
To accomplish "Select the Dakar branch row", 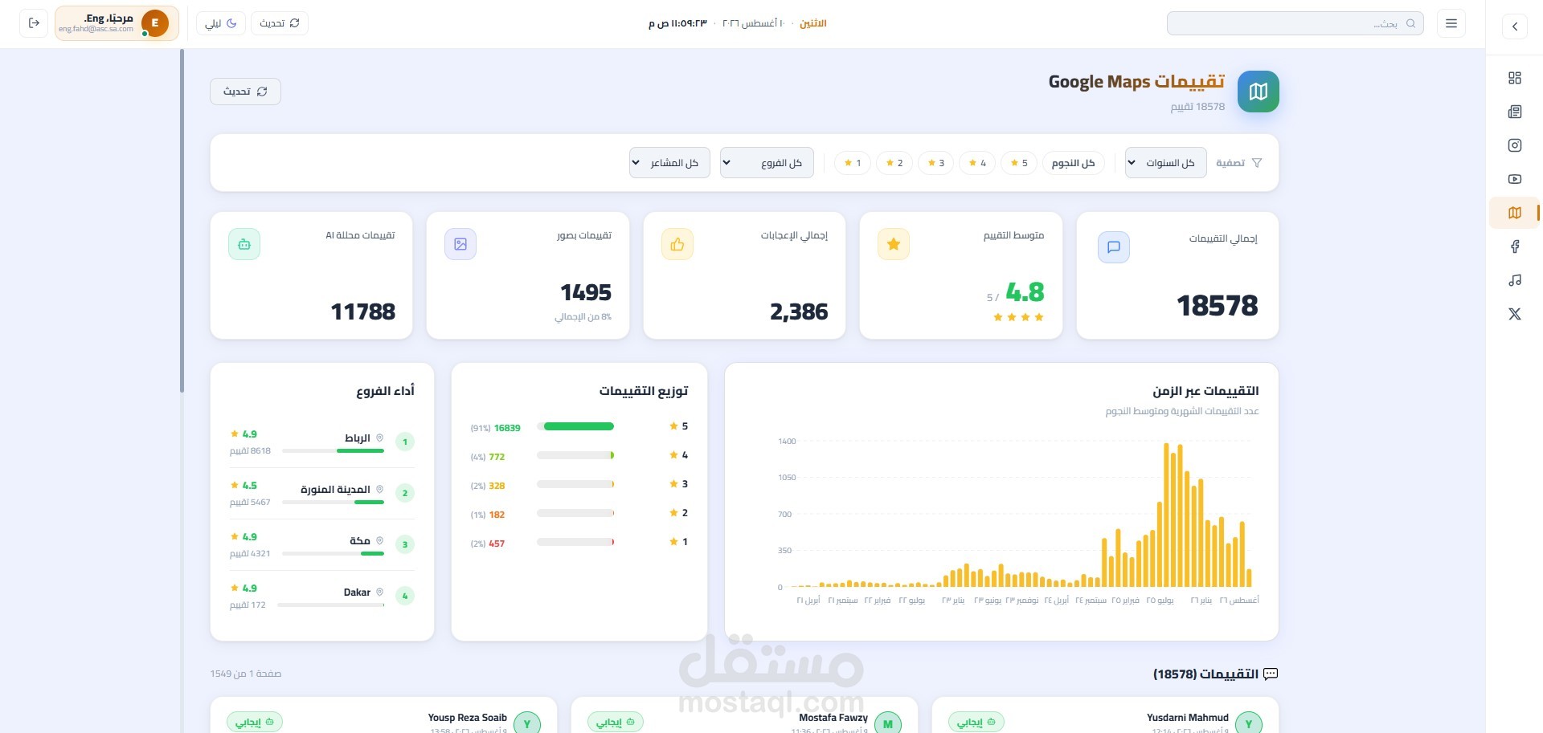I will [x=322, y=596].
